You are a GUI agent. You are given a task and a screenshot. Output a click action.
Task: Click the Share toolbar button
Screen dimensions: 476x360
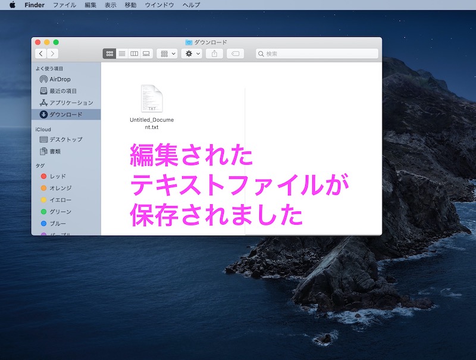click(x=215, y=53)
